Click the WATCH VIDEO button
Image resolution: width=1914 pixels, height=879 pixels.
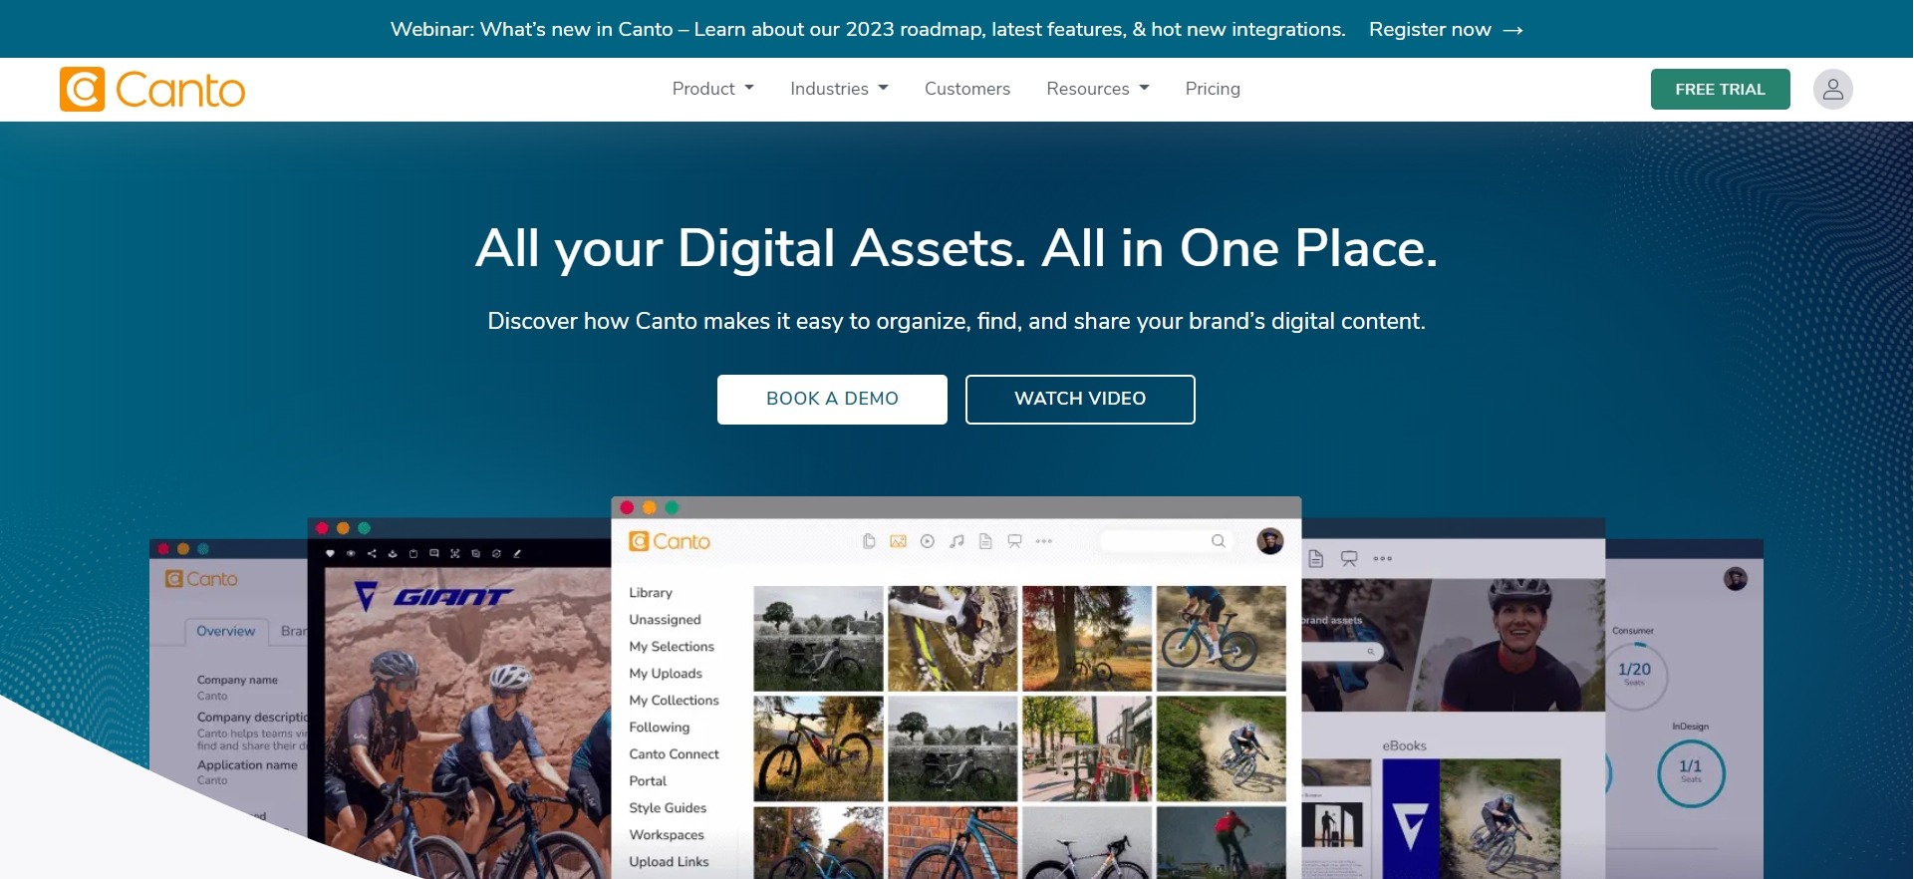[x=1080, y=400]
